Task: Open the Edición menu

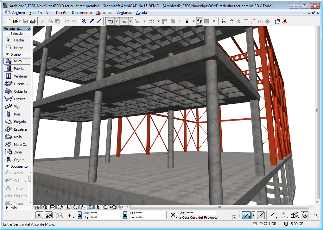Action: tap(35, 13)
